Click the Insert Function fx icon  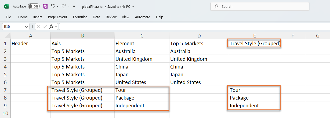52,26
